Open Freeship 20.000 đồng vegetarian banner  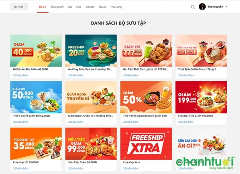point(91,51)
